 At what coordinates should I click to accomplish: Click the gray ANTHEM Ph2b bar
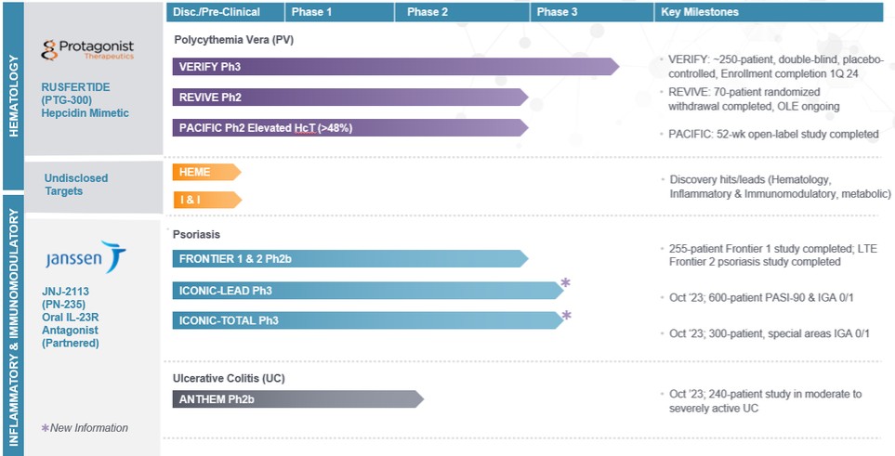(298, 399)
